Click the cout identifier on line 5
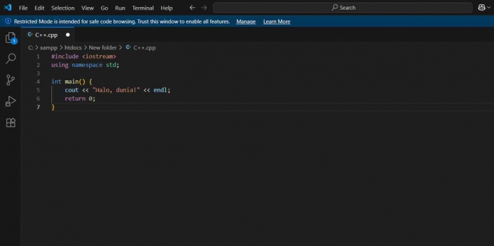The image size is (494, 246). click(x=71, y=90)
